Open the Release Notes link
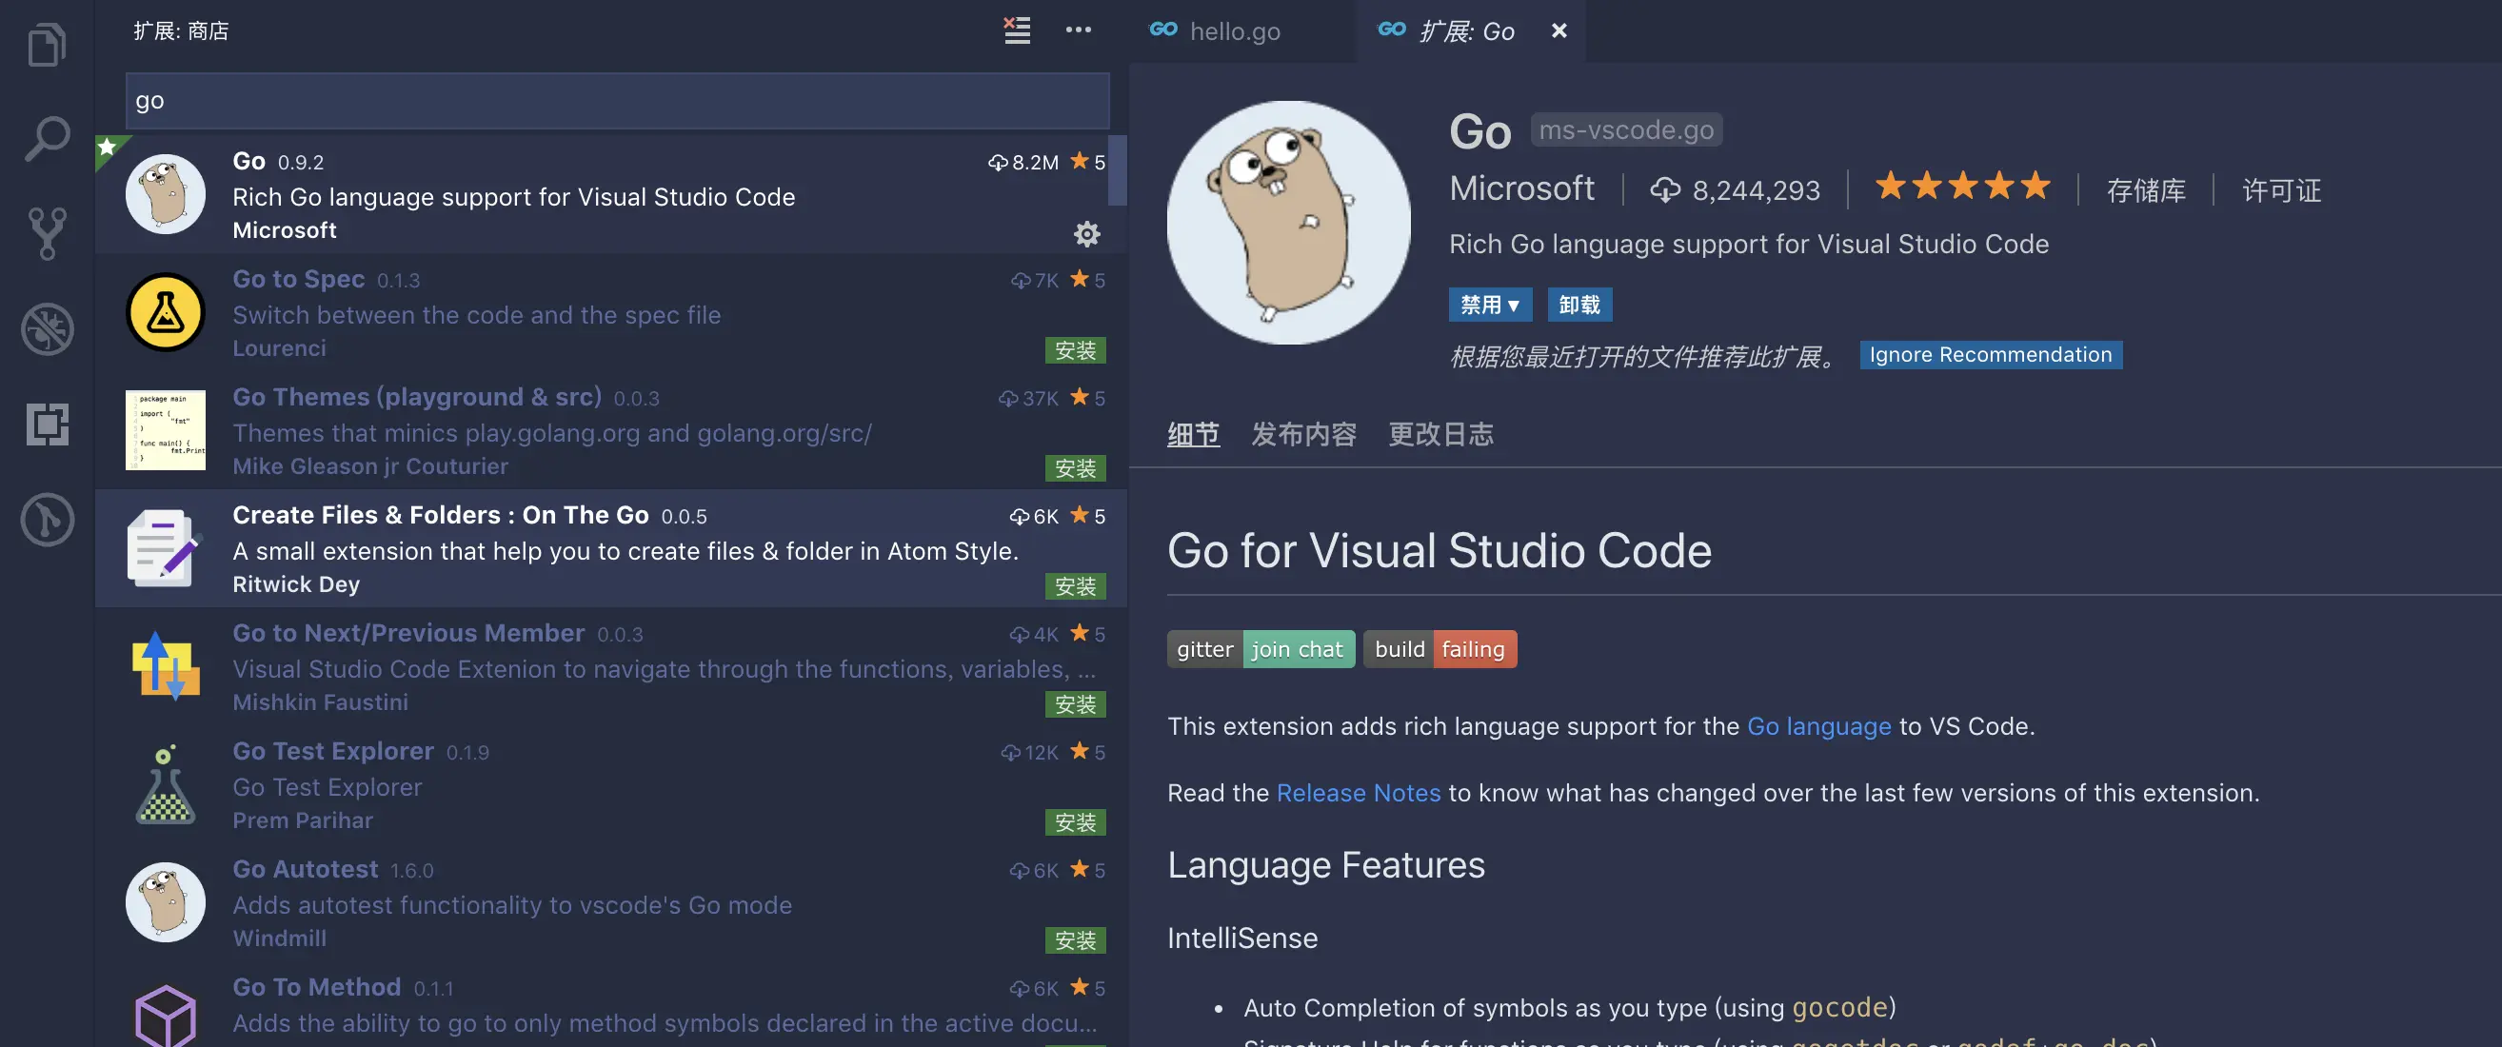This screenshot has height=1047, width=2502. pyautogui.click(x=1358, y=793)
